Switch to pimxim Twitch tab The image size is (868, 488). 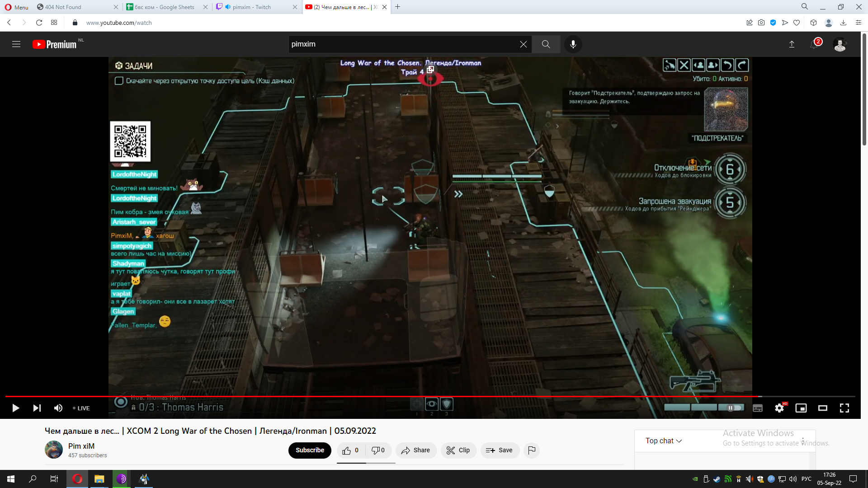point(251,7)
